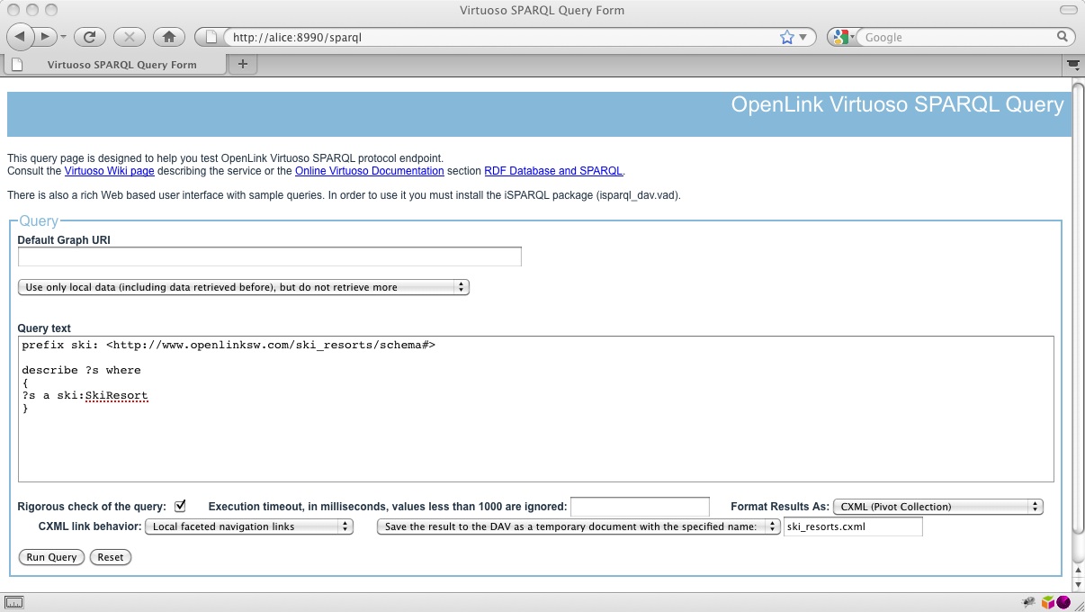This screenshot has width=1085, height=612.
Task: Click the Stop loading button
Action: coord(130,37)
